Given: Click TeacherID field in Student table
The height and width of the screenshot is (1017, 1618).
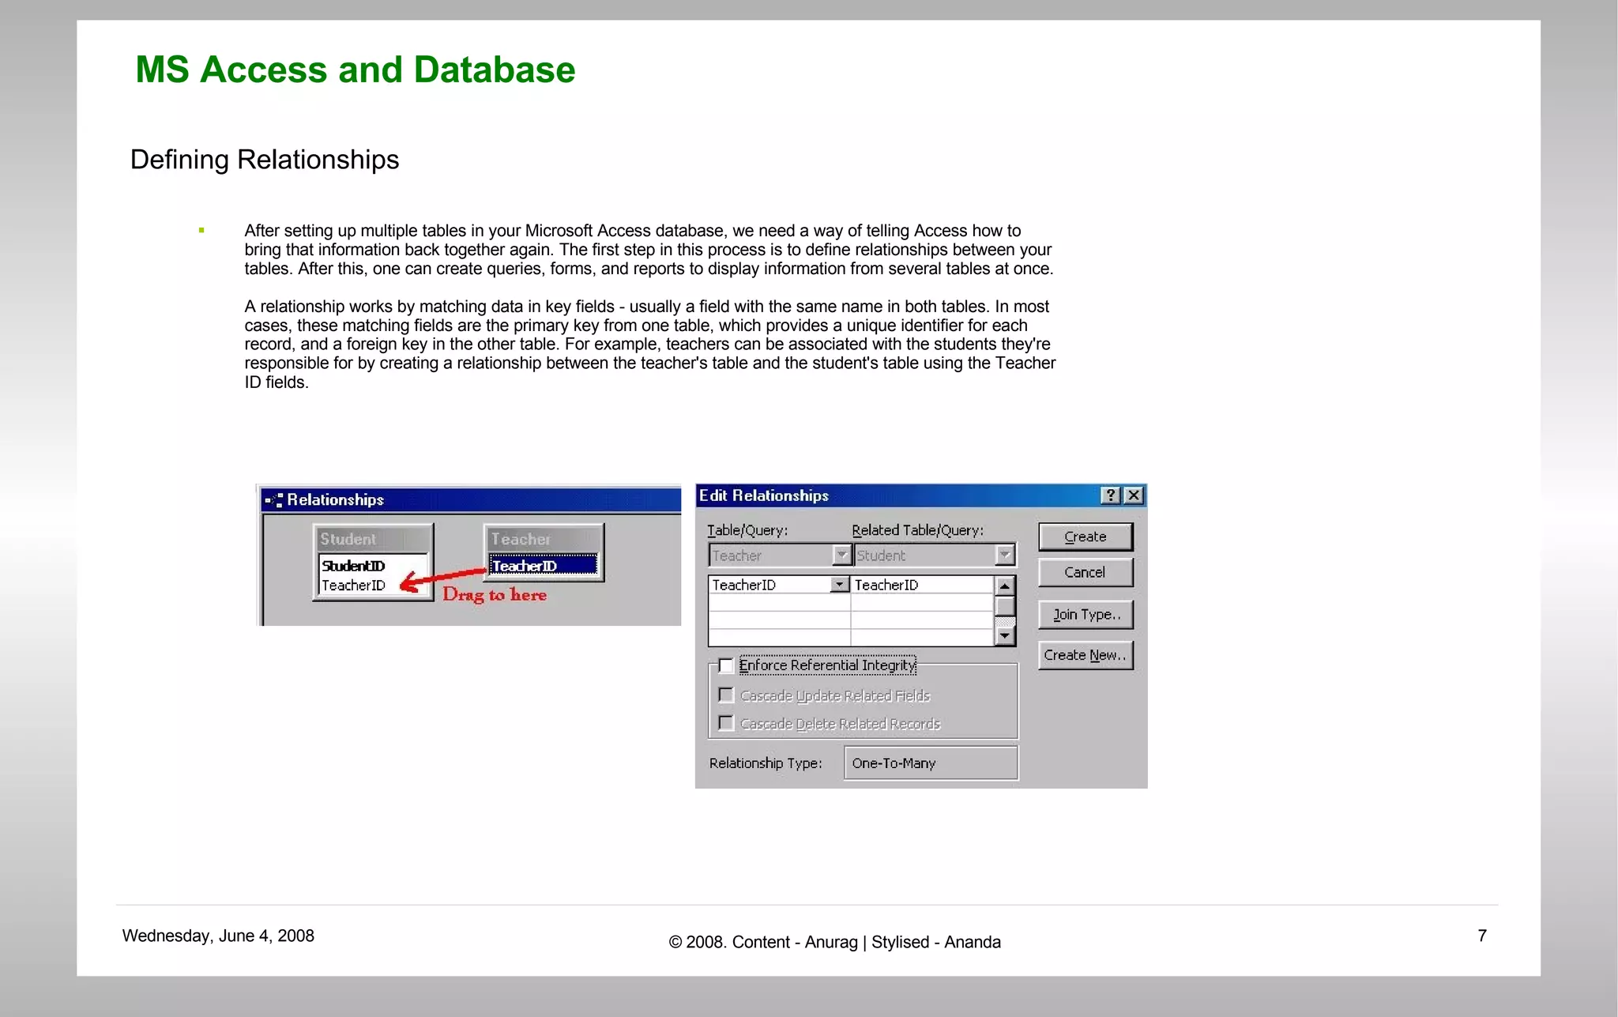Looking at the screenshot, I should pos(354,586).
